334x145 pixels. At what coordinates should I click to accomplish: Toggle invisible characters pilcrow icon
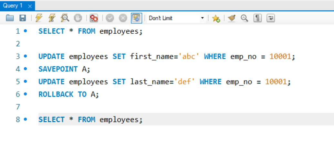tap(257, 18)
